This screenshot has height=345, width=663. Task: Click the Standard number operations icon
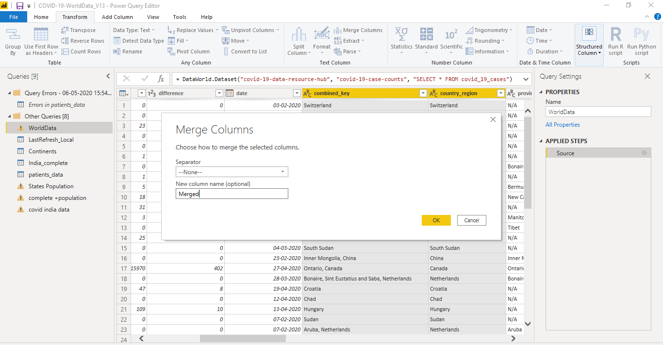pyautogui.click(x=426, y=34)
